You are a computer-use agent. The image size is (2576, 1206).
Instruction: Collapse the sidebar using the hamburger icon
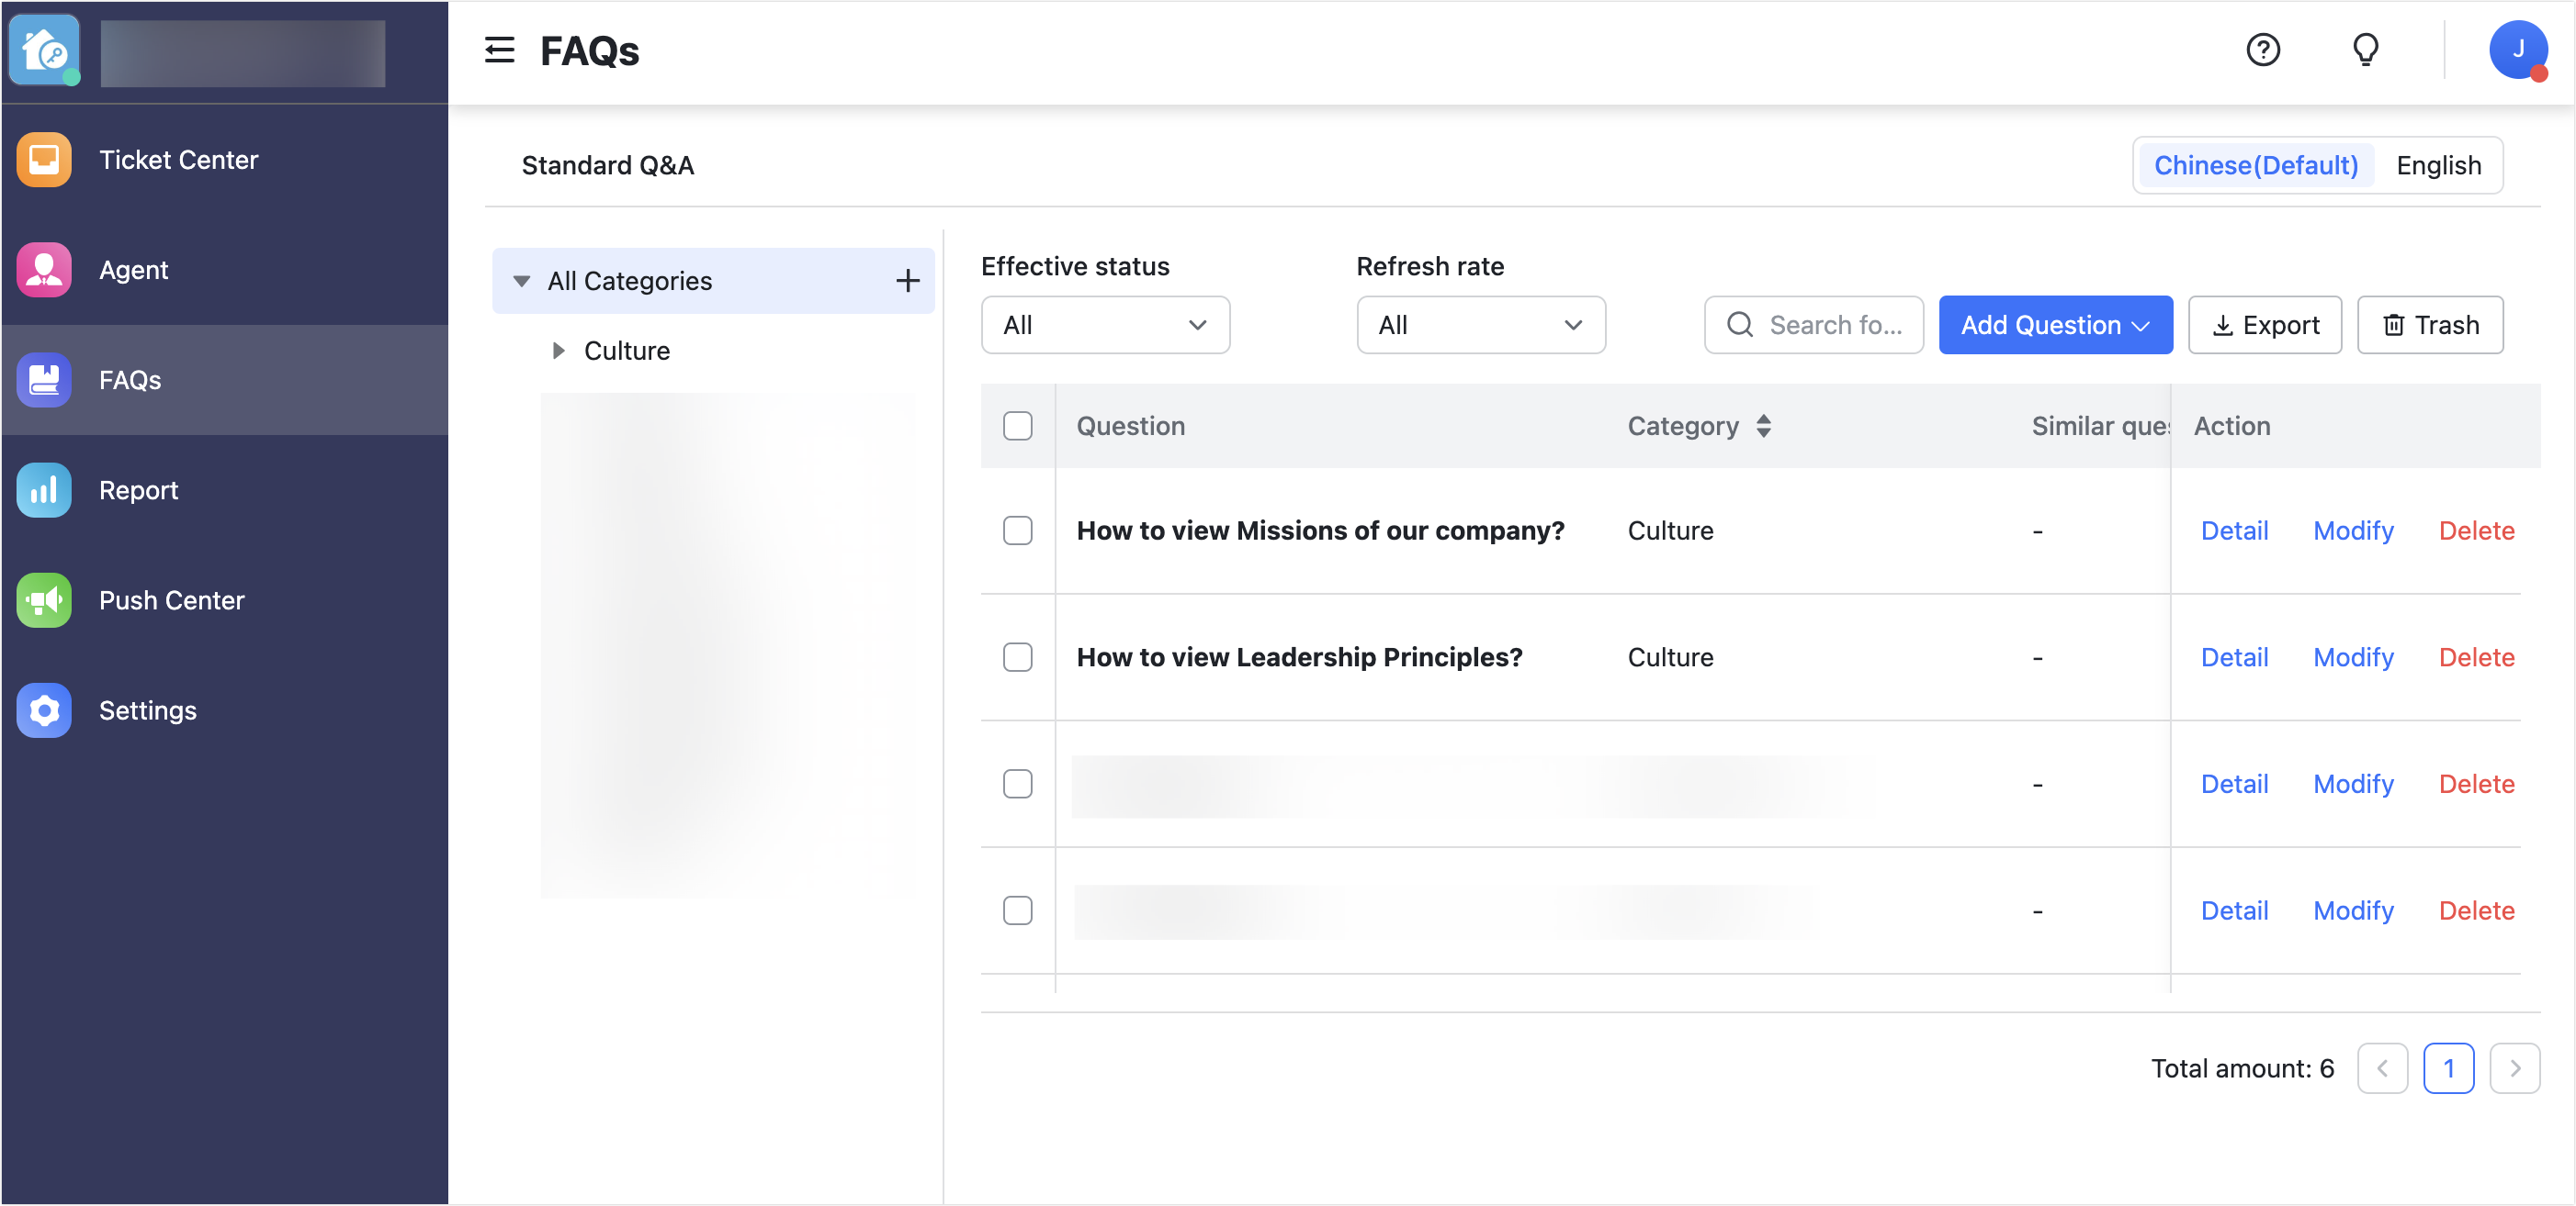499,50
